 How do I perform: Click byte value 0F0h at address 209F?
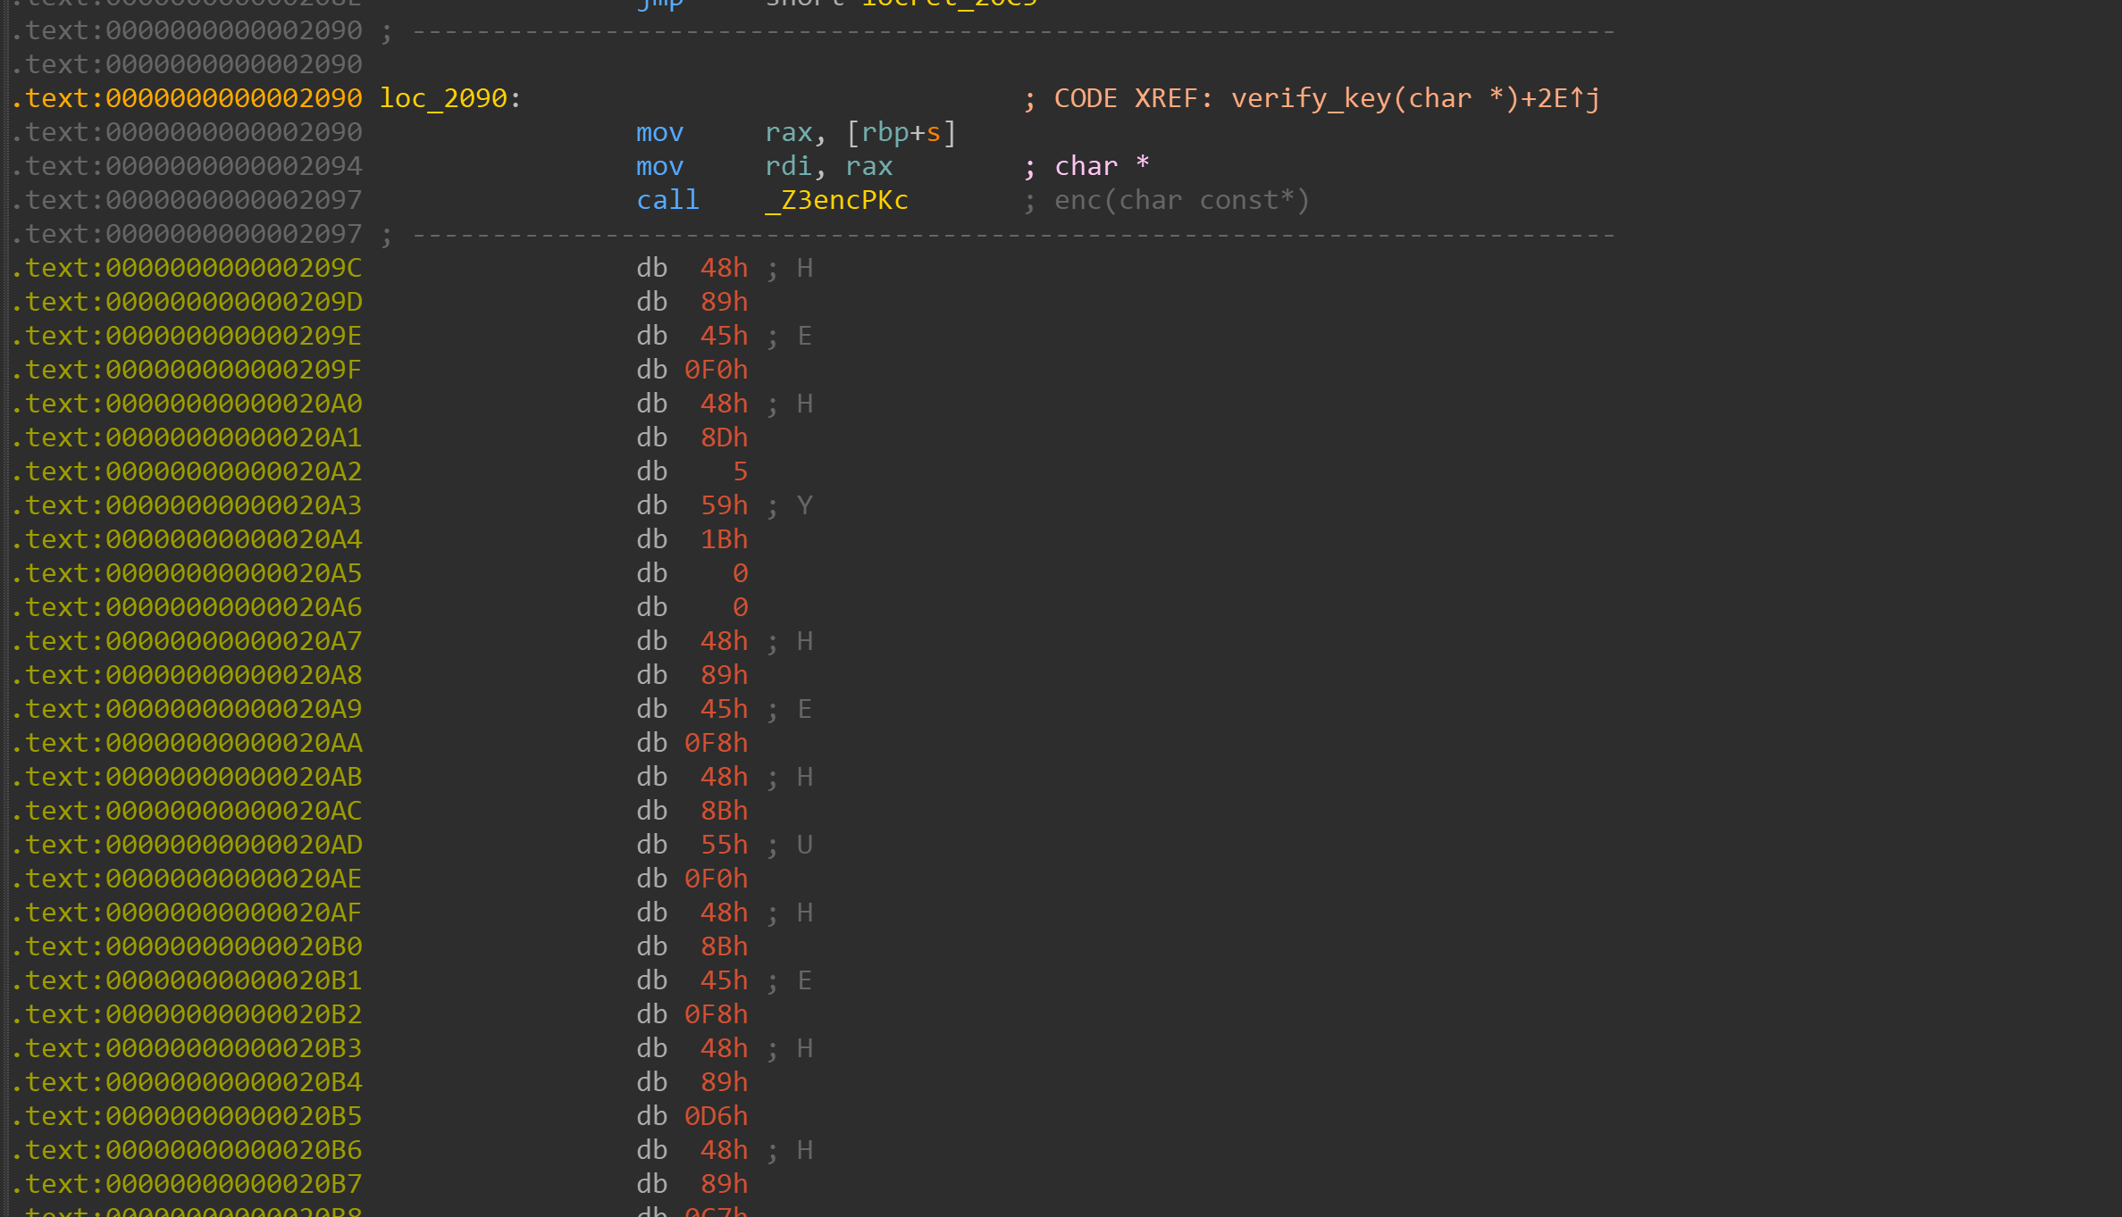(x=716, y=370)
